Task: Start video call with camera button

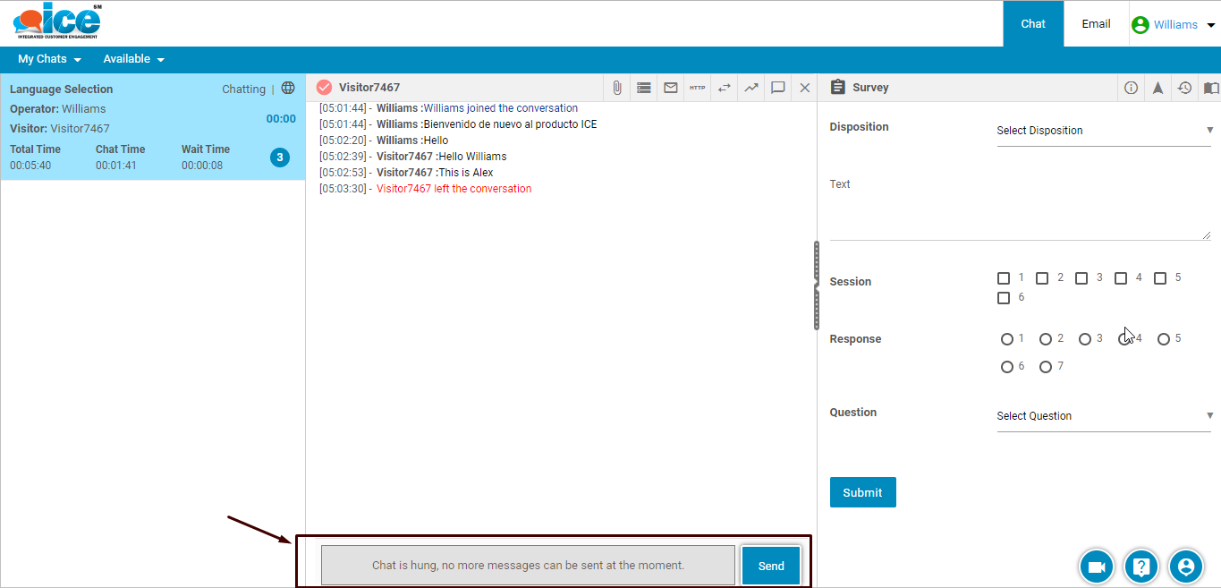Action: 1097,567
